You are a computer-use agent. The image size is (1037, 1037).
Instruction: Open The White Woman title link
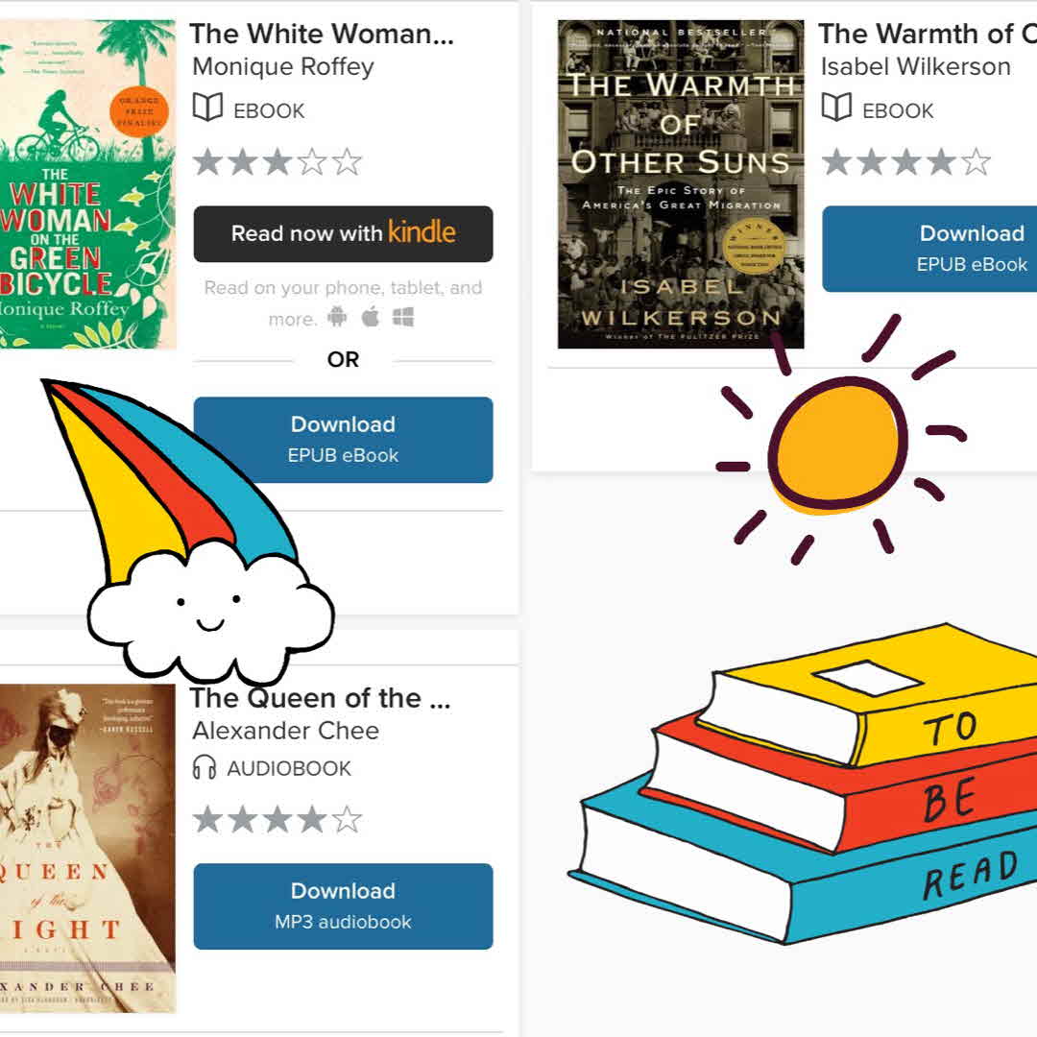[322, 34]
